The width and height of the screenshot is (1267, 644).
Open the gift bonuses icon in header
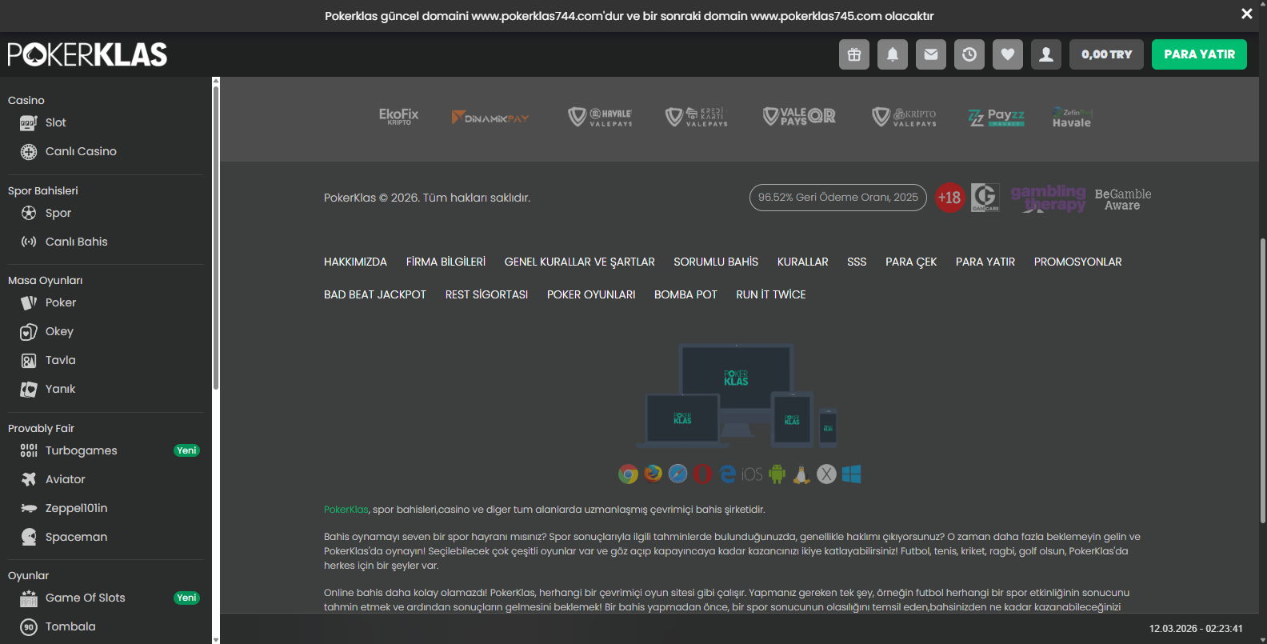click(x=853, y=54)
